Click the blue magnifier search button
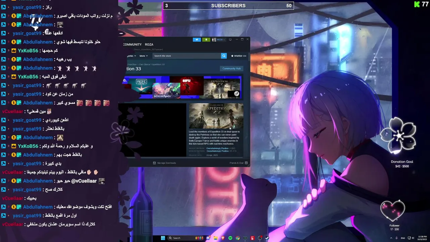This screenshot has height=242, width=430. click(x=224, y=56)
